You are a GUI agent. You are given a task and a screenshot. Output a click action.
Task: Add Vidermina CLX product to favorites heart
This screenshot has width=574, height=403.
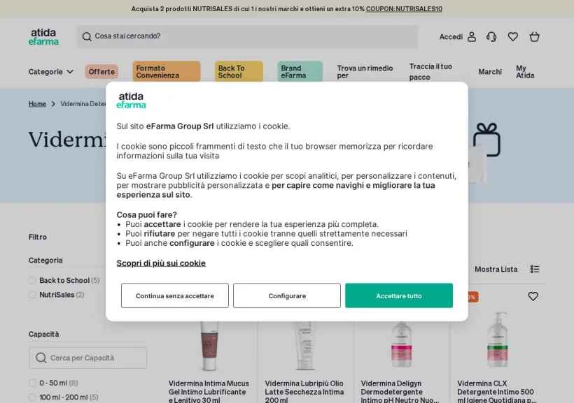[533, 296]
